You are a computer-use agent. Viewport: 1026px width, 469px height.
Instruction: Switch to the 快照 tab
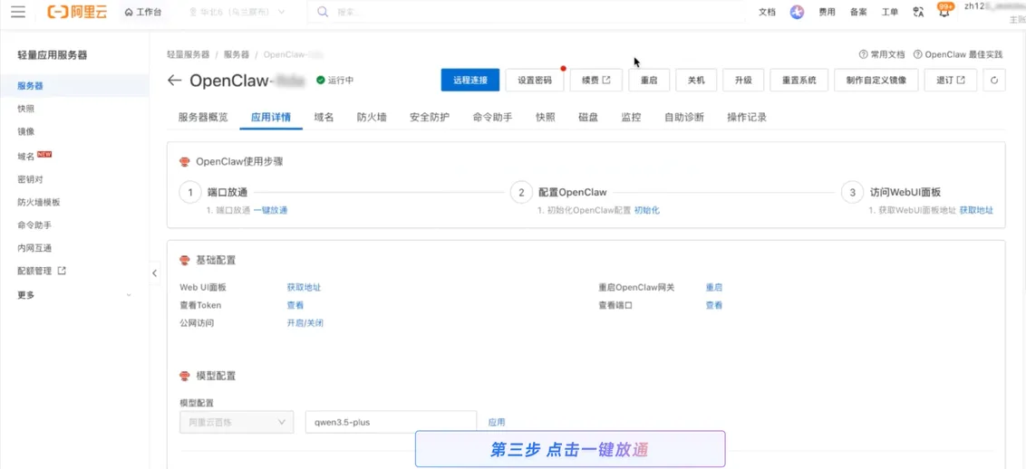pos(545,118)
